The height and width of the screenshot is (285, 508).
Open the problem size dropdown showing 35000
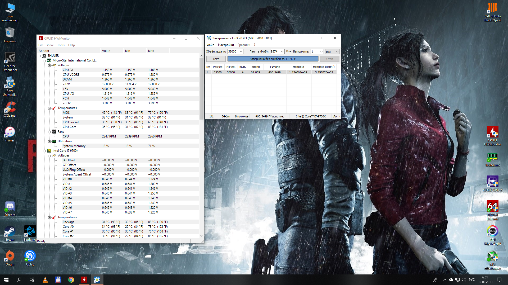(x=241, y=52)
